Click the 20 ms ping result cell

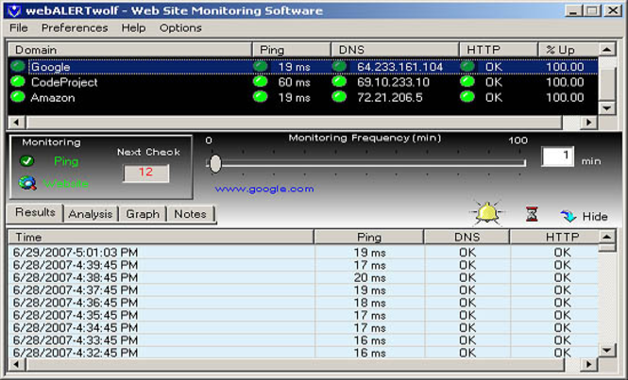tap(369, 277)
